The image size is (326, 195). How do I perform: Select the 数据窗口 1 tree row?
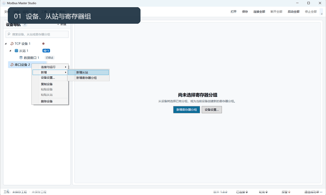(31, 58)
